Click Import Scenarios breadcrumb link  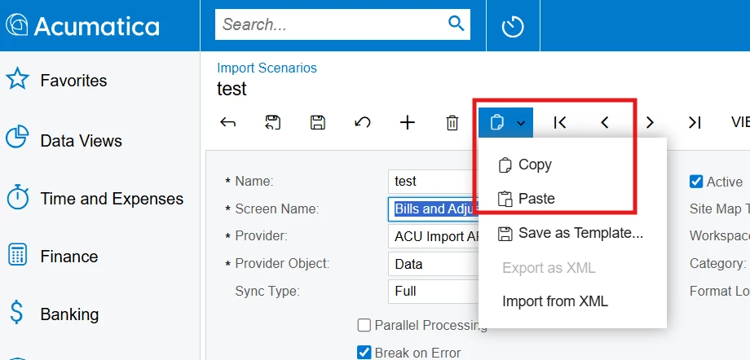click(x=267, y=68)
